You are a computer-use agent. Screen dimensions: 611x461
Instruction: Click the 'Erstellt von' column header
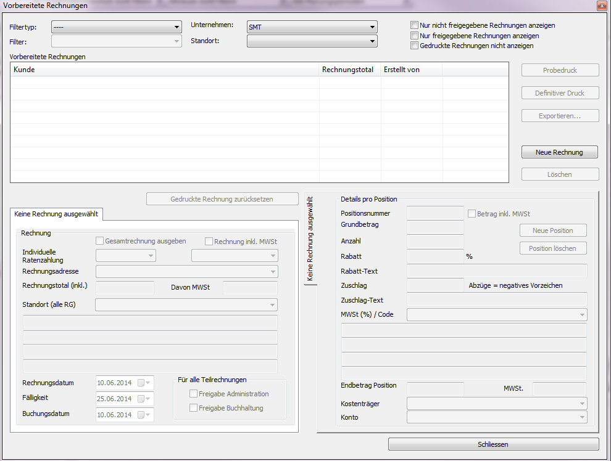click(410, 70)
